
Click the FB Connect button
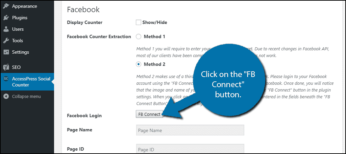149,114
